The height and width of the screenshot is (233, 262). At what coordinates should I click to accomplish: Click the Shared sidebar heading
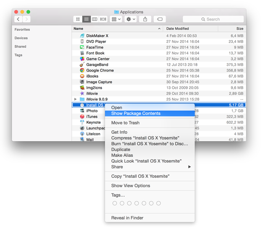(21, 47)
